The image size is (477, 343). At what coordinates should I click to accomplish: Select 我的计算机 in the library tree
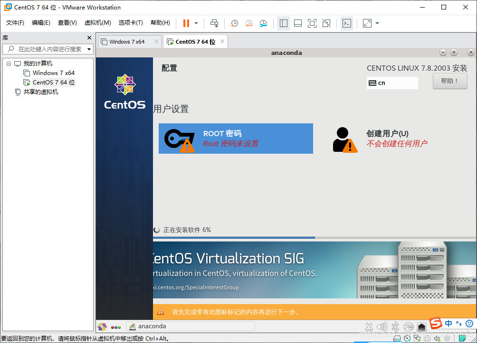tap(38, 64)
